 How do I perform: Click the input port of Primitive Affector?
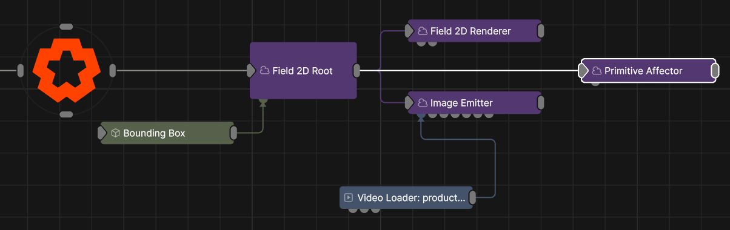pyautogui.click(x=583, y=71)
